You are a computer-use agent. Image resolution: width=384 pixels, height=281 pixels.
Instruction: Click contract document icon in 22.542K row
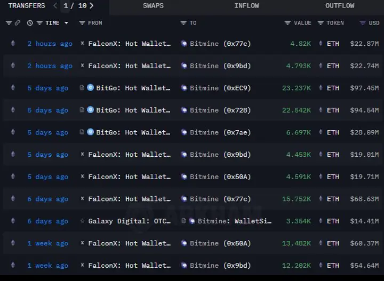82,110
